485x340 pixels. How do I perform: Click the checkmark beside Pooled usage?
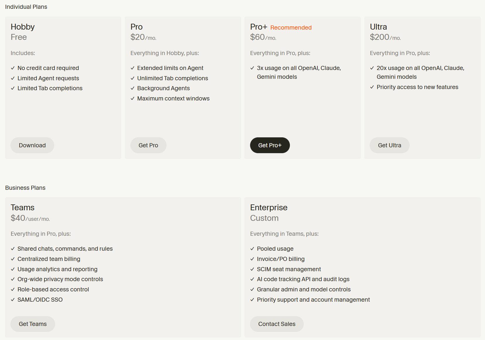coord(252,249)
